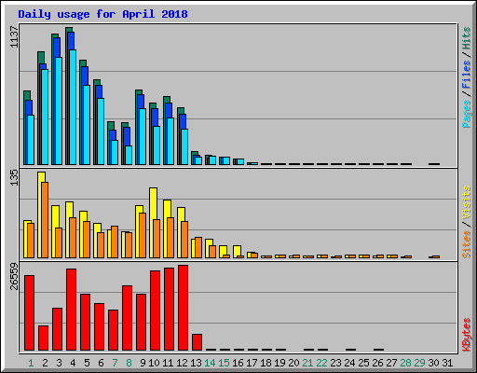The height and width of the screenshot is (373, 477).
Task: Click day 2 label on x-axis
Action: (x=45, y=363)
